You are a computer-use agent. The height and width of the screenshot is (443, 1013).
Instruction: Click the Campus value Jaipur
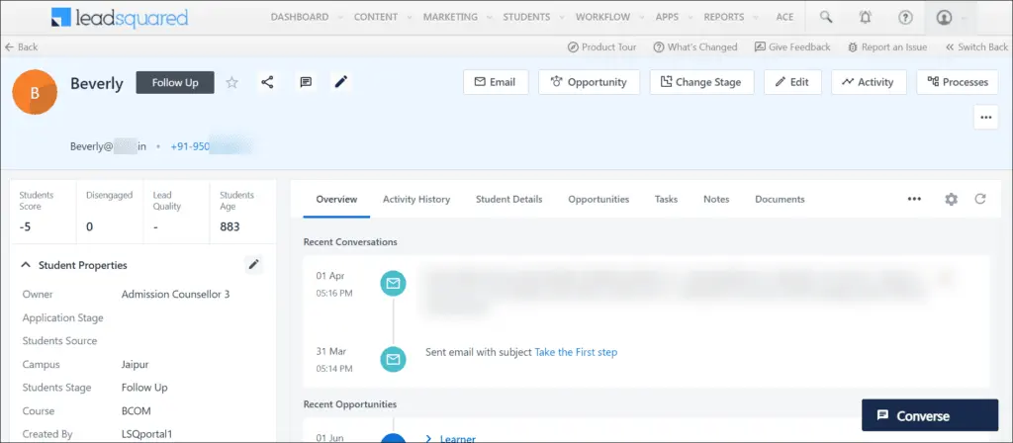[x=135, y=364]
